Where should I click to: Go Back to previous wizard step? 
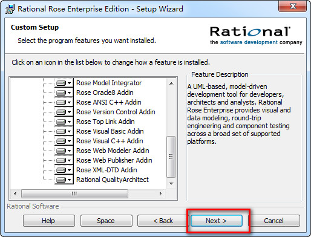163,221
